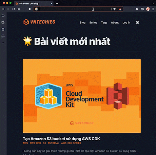Select the TUTORIAL tag

(53, 143)
